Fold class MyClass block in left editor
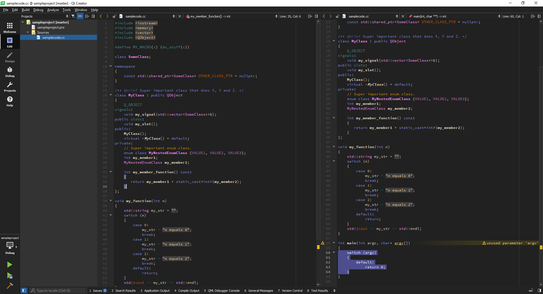 [x=111, y=95]
